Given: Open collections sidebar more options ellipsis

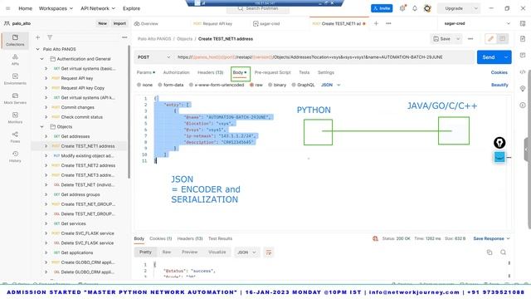Looking at the screenshot, I should 124,37.
